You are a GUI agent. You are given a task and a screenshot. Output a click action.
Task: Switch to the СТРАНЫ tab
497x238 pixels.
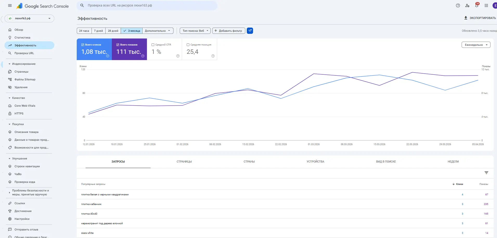(x=249, y=162)
